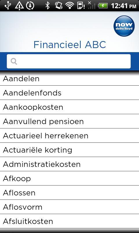View Actuarieel herrekenen definition
The width and height of the screenshot is (139, 233).
click(x=69, y=135)
